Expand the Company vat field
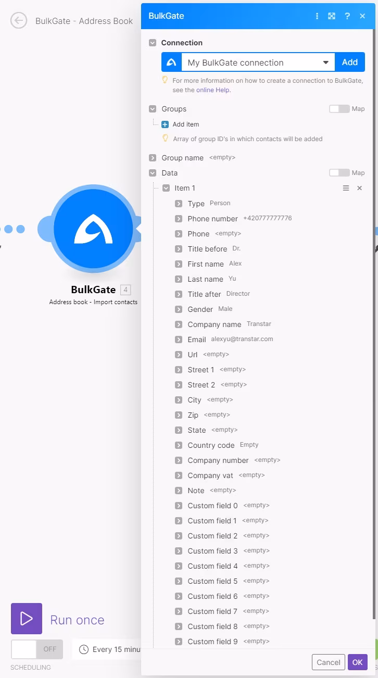The height and width of the screenshot is (678, 378). (179, 475)
